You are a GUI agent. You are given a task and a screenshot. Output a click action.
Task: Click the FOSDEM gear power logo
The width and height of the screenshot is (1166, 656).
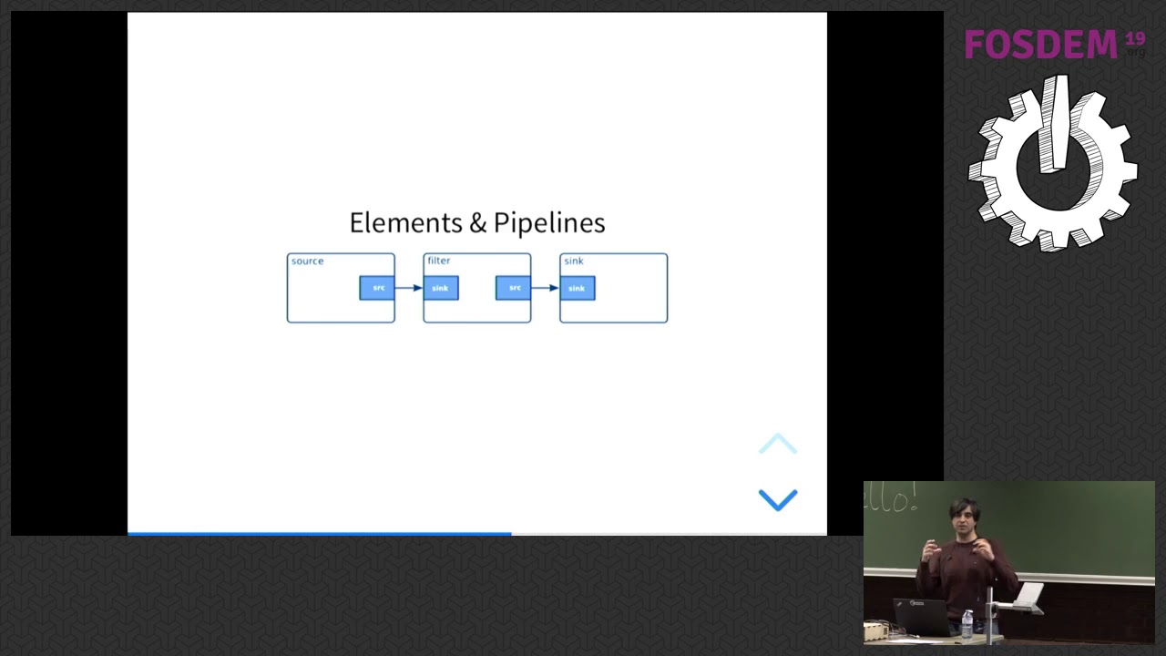coord(1052,164)
